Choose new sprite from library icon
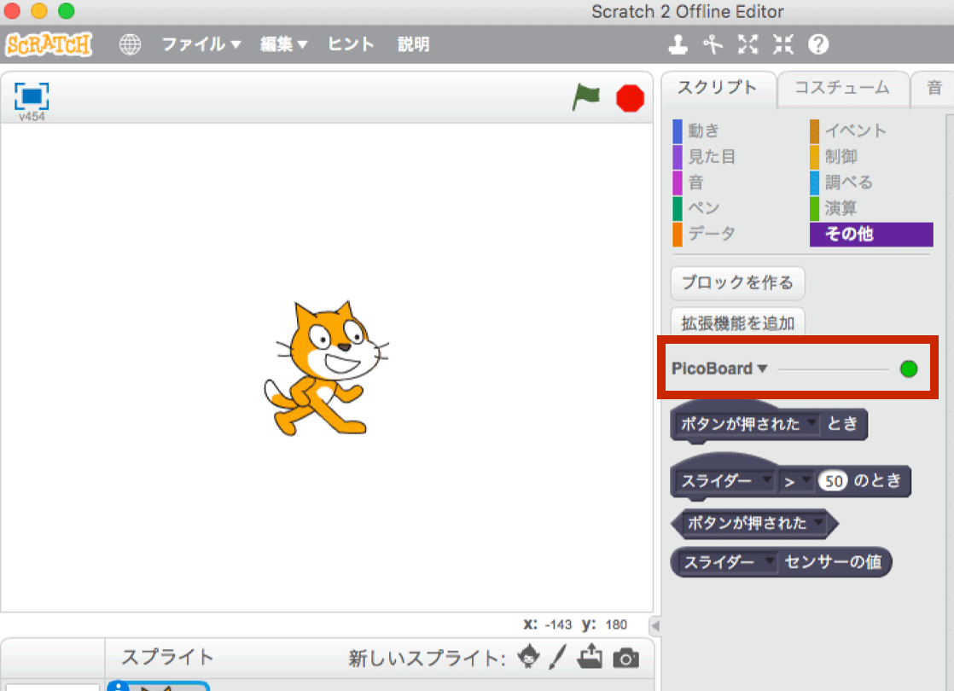The width and height of the screenshot is (954, 691). click(528, 657)
